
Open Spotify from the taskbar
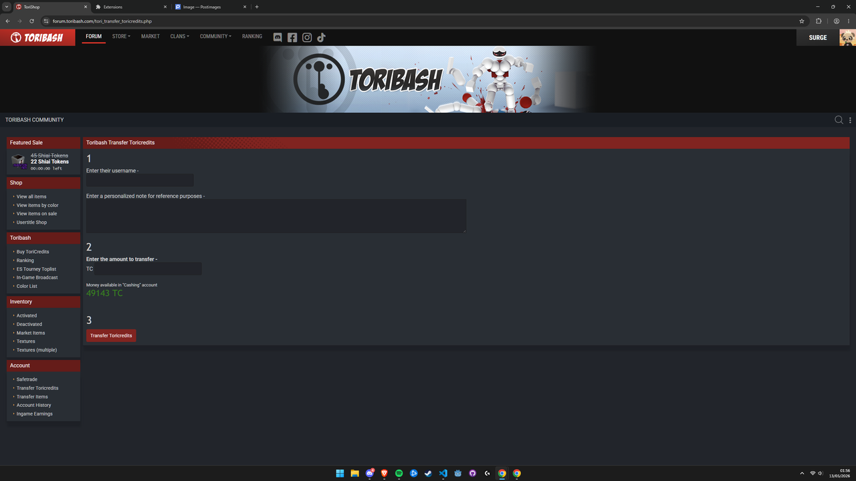(399, 473)
